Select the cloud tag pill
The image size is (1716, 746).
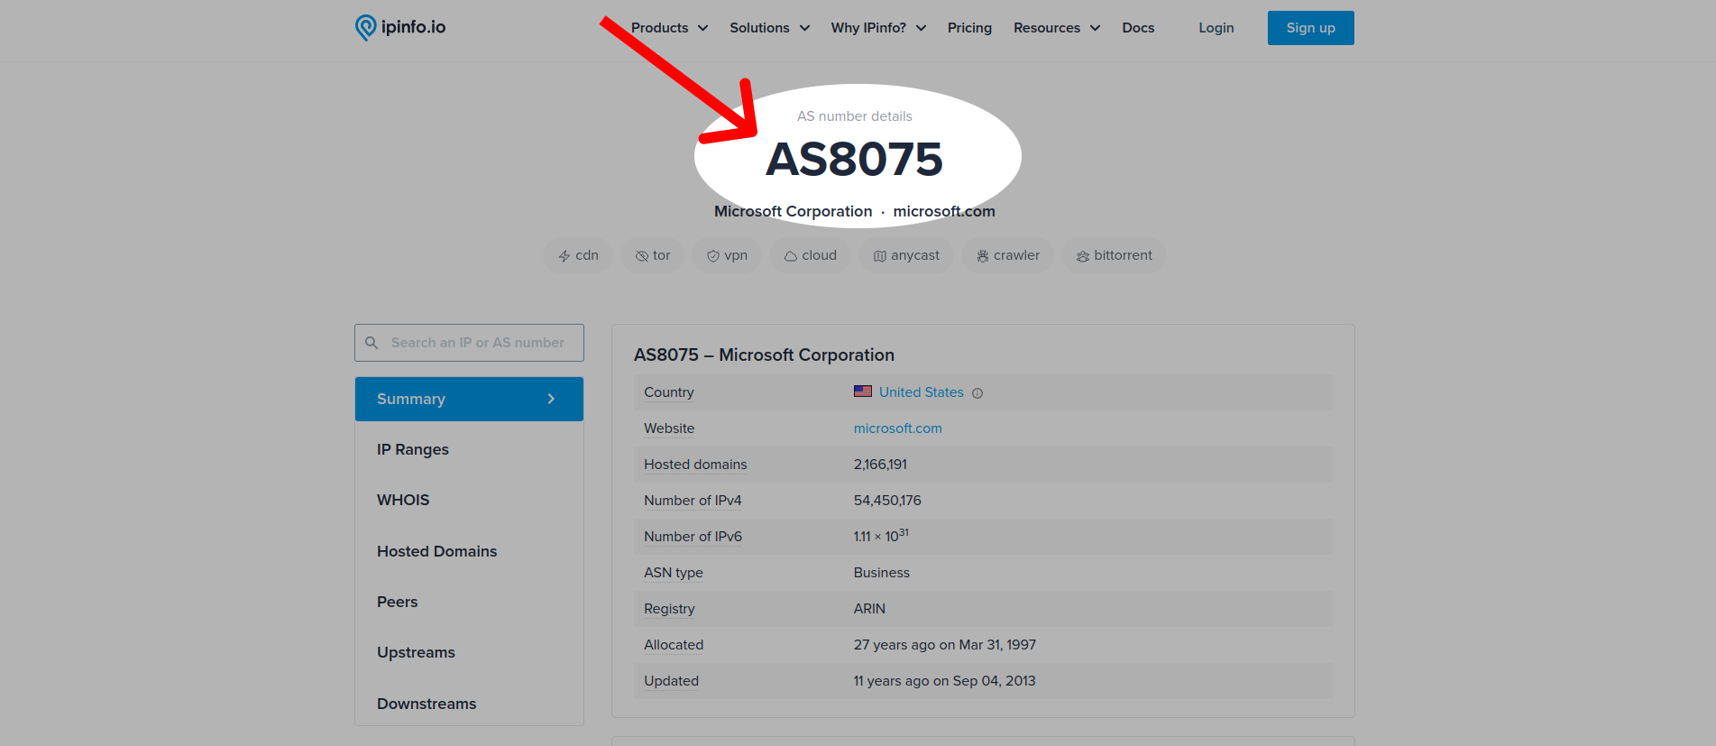click(x=811, y=255)
